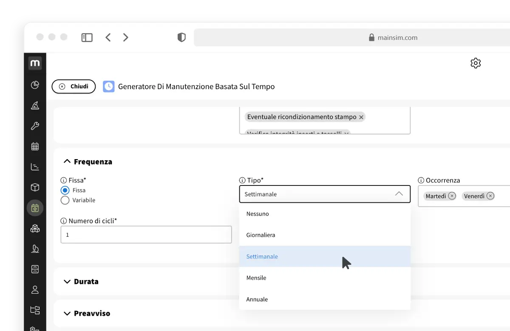Click the Chiudi button
The height and width of the screenshot is (331, 510).
click(74, 87)
